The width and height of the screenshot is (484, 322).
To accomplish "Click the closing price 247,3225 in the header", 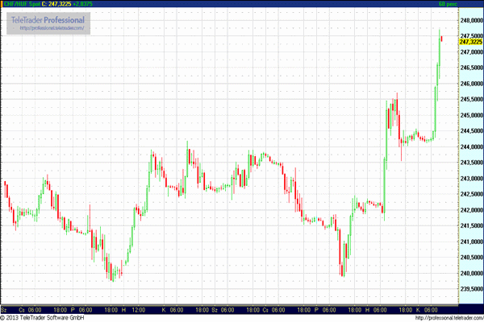I will pos(56,4).
